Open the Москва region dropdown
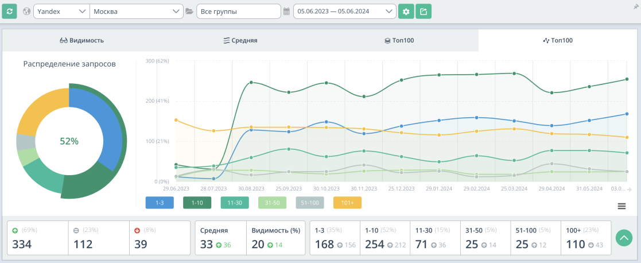The height and width of the screenshot is (263, 641). point(136,11)
